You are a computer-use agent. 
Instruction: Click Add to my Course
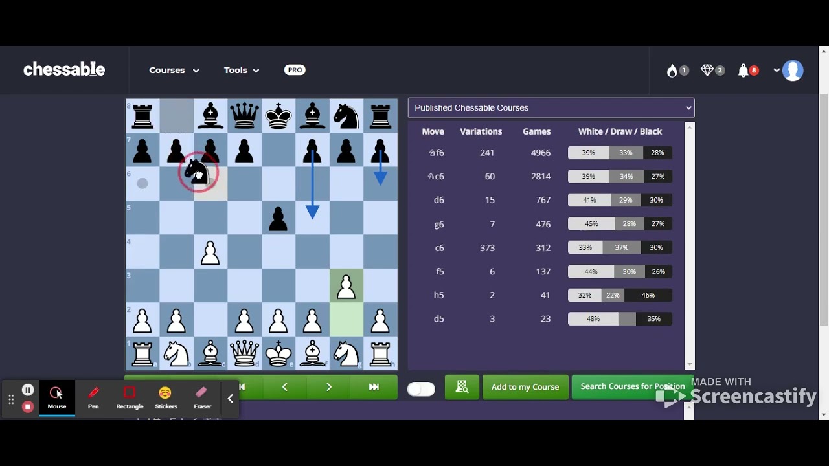[x=525, y=387]
